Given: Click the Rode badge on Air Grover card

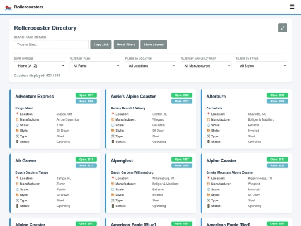Looking at the screenshot, I should [86, 166].
